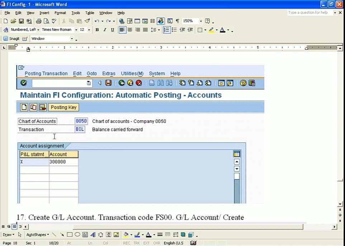Click the Type a question for help box
The width and height of the screenshot is (345, 246).
(310, 13)
